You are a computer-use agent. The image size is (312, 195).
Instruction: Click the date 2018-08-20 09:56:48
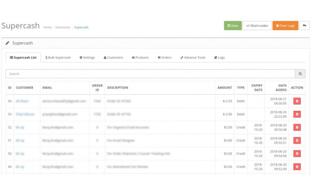278,128
